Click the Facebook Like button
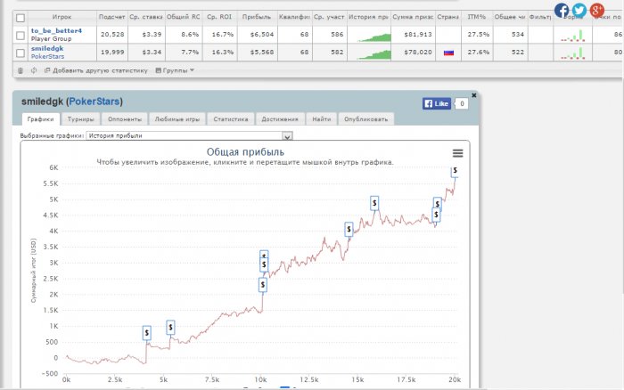624x390 pixels. click(x=437, y=104)
